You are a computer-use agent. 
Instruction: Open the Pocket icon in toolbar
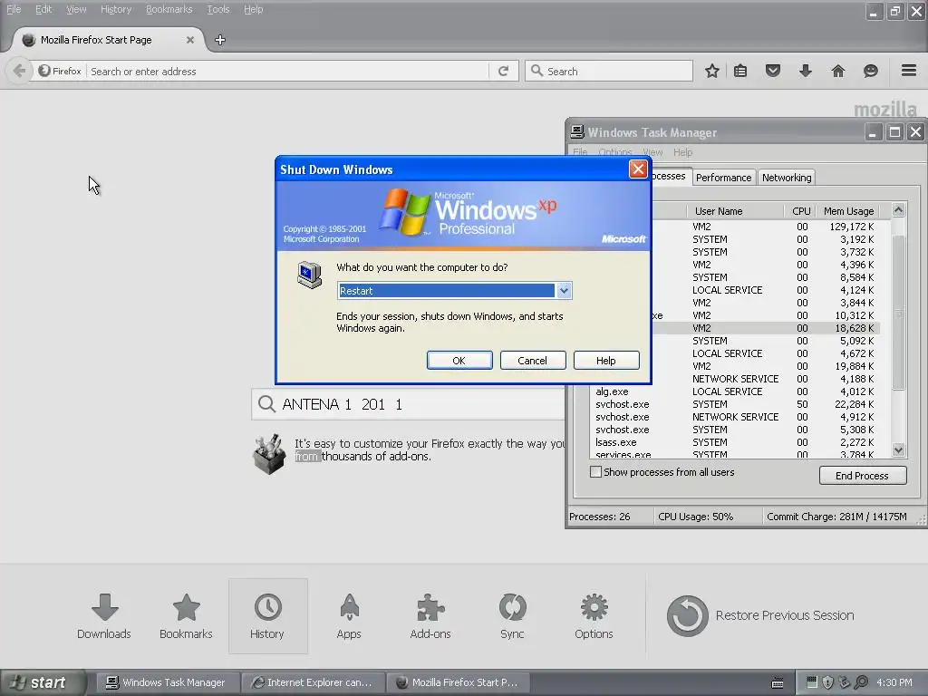(773, 71)
